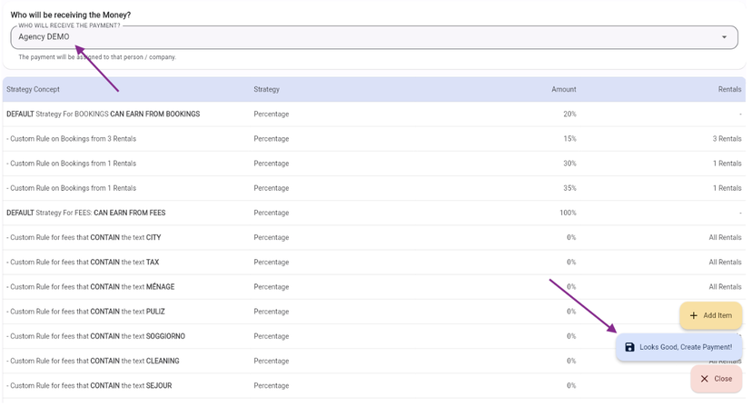The height and width of the screenshot is (407, 752).
Task: Click the Rentals column header
Action: 729,89
